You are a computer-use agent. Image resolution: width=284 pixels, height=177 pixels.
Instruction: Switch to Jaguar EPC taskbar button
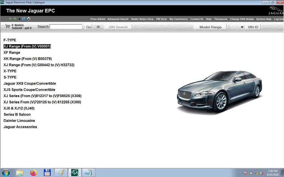click(75, 173)
